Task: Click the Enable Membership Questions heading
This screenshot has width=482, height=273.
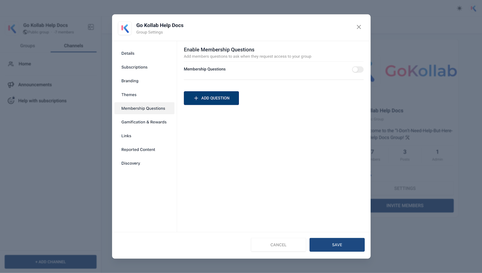Action: (x=219, y=50)
